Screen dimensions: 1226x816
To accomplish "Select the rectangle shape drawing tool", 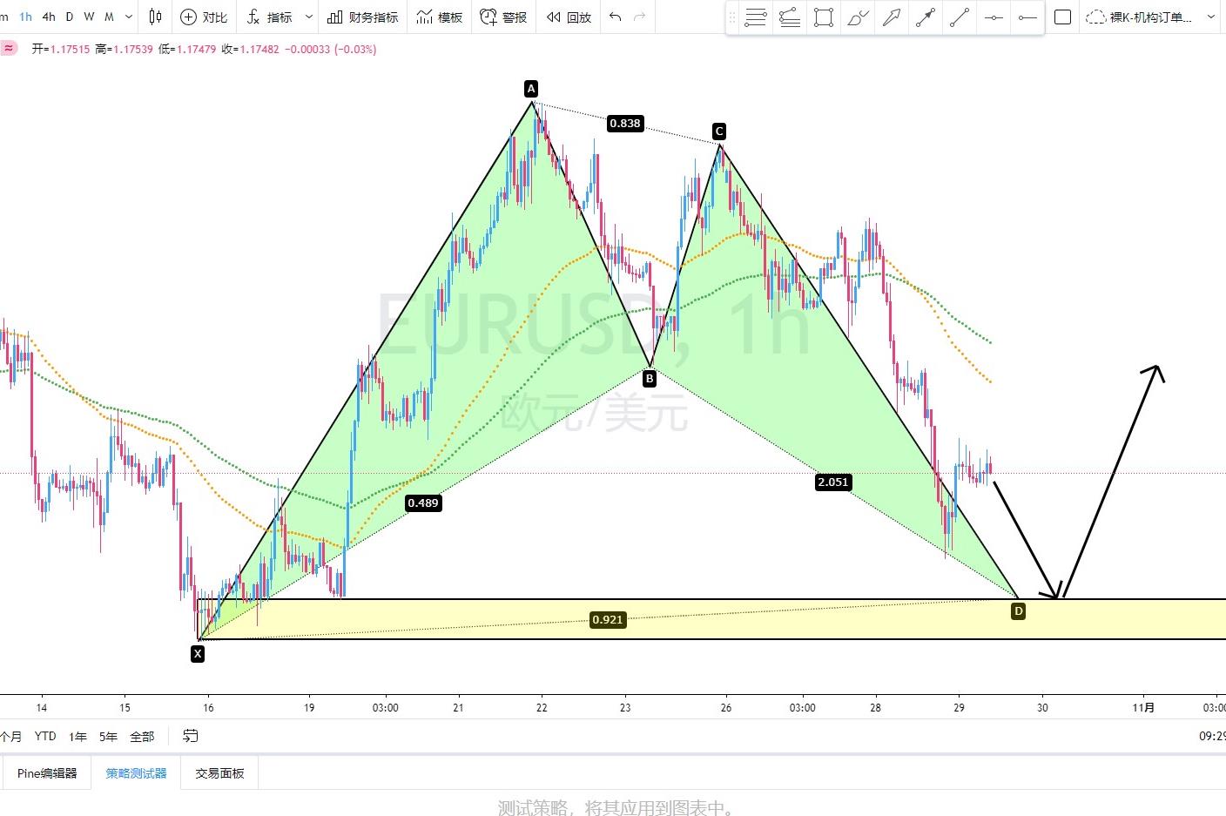I will 824,17.
